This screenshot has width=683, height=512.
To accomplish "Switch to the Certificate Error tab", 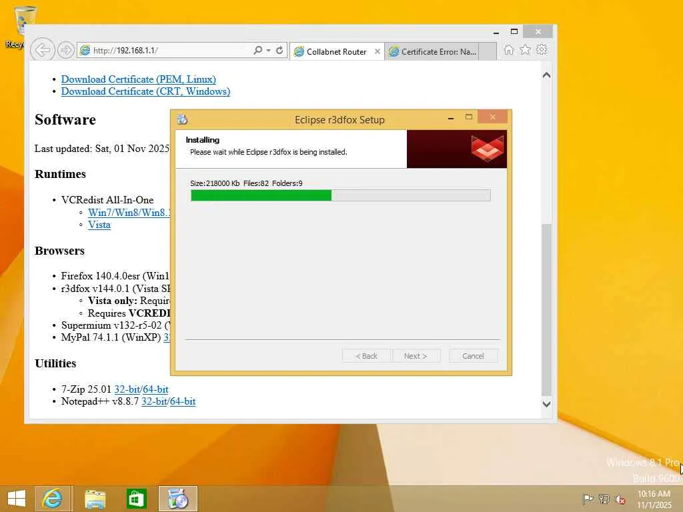I will point(432,51).
